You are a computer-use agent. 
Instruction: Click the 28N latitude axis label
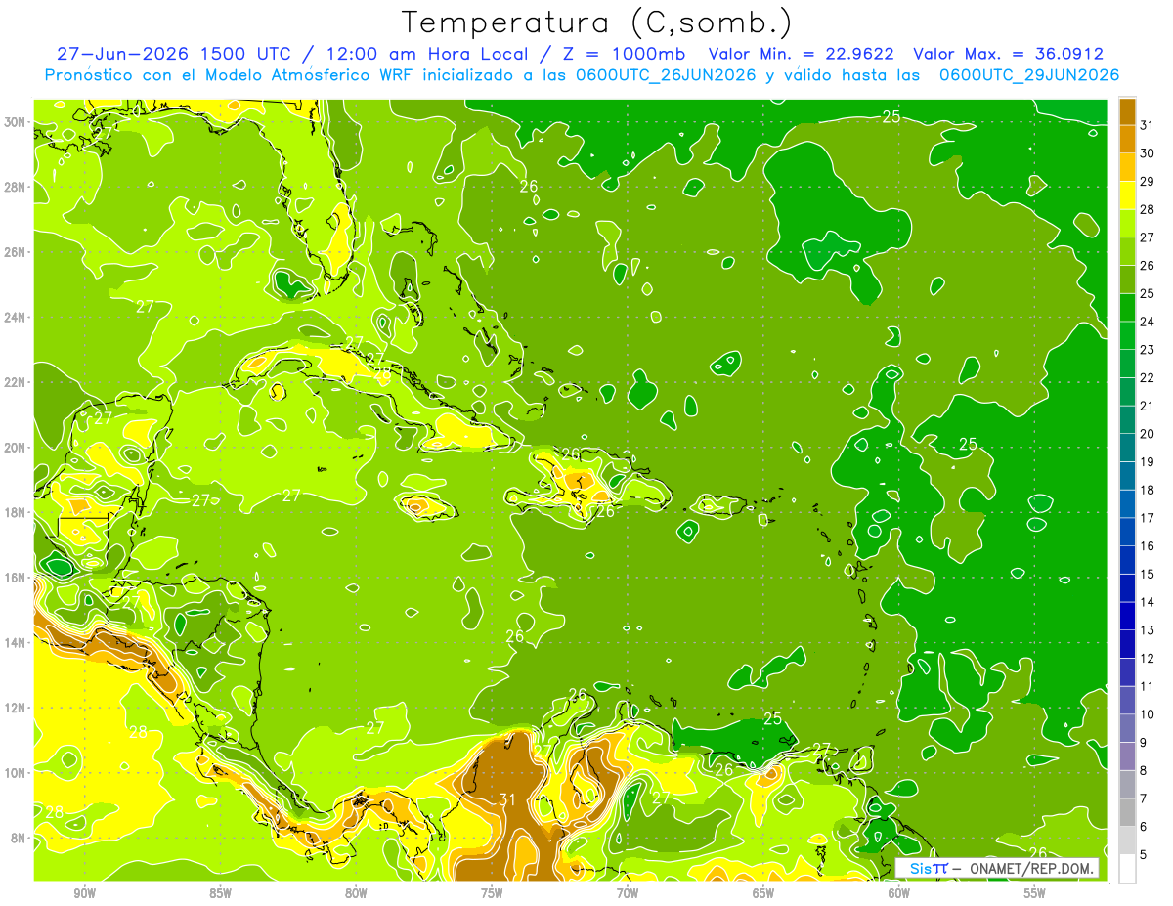point(15,187)
